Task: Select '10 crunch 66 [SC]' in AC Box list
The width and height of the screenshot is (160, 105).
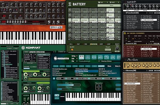Action: click(x=149, y=49)
